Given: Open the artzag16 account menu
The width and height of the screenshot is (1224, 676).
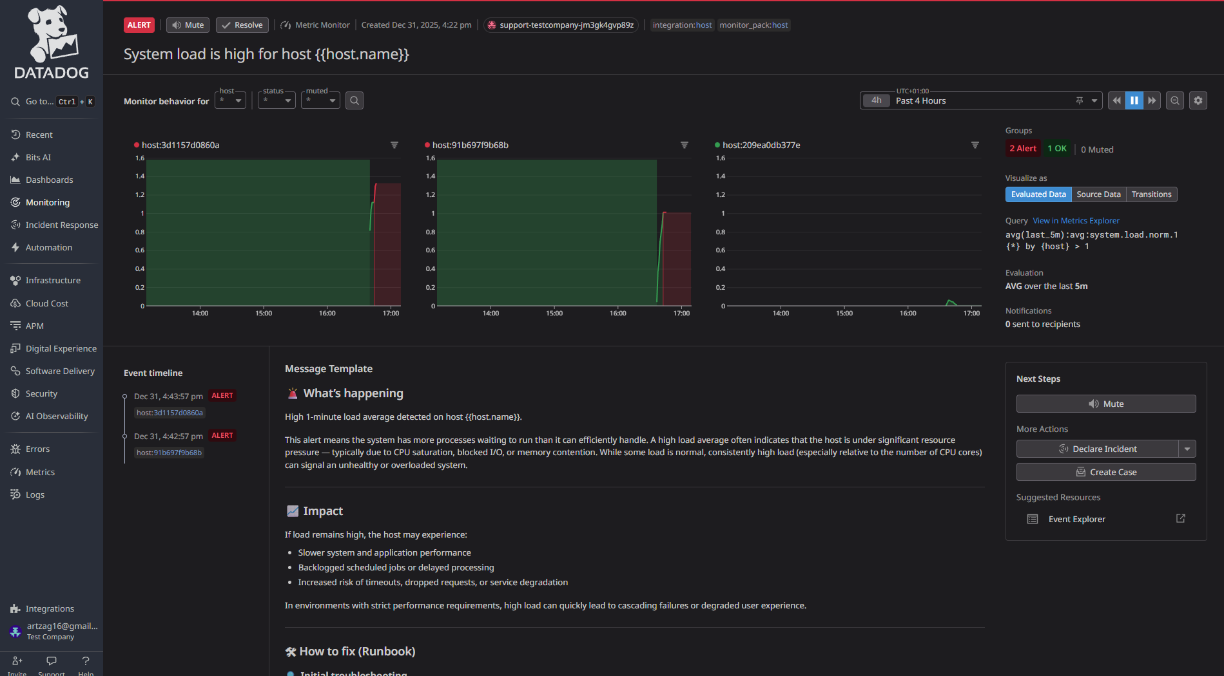Looking at the screenshot, I should 52,631.
